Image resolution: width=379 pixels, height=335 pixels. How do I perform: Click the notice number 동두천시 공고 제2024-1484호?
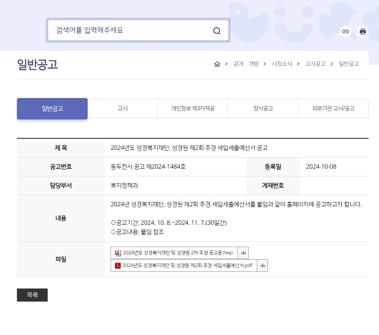coord(148,167)
